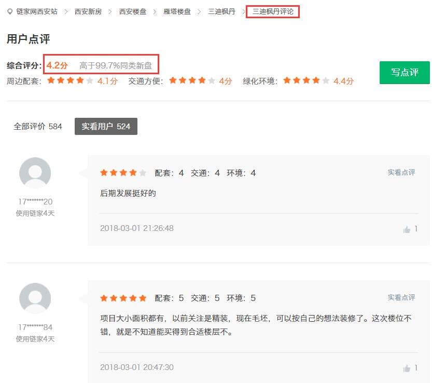Like the first review with thumbs-up icon

[407, 229]
